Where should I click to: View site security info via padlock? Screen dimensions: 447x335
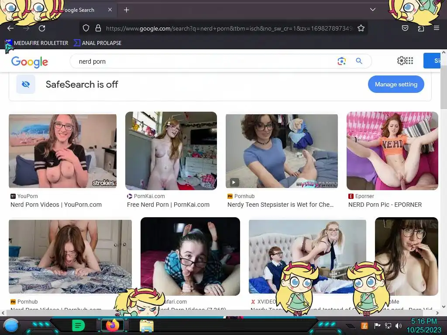click(x=98, y=28)
